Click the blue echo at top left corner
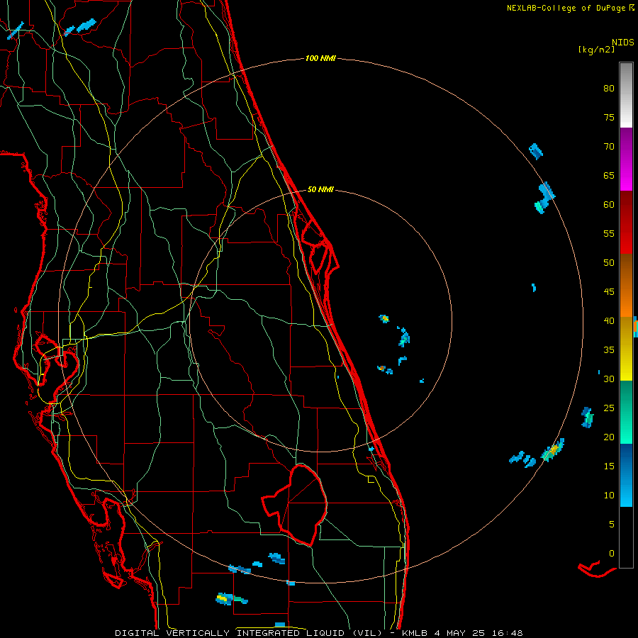638x638 pixels. point(16,30)
